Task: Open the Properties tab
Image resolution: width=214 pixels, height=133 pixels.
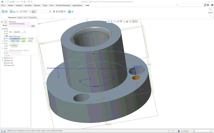Action: pos(33,17)
